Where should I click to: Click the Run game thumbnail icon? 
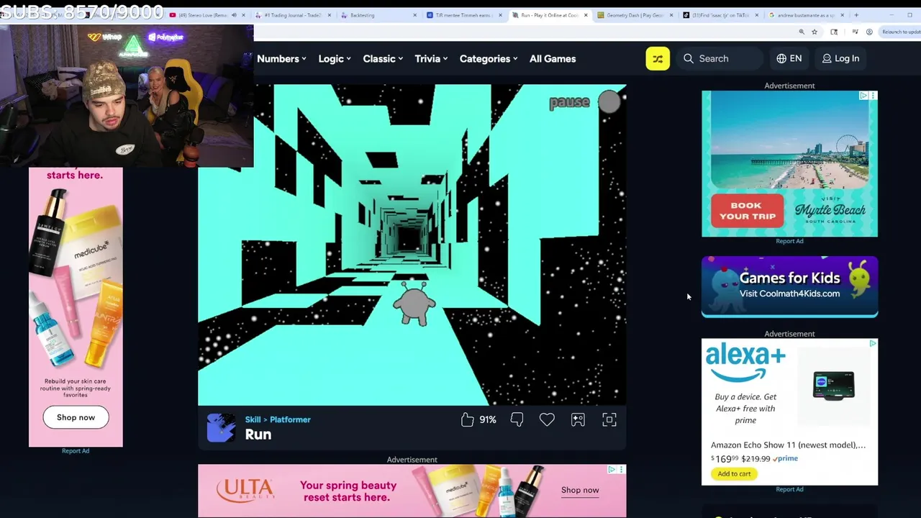point(221,427)
